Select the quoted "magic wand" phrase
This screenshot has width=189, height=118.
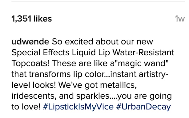[142, 63]
